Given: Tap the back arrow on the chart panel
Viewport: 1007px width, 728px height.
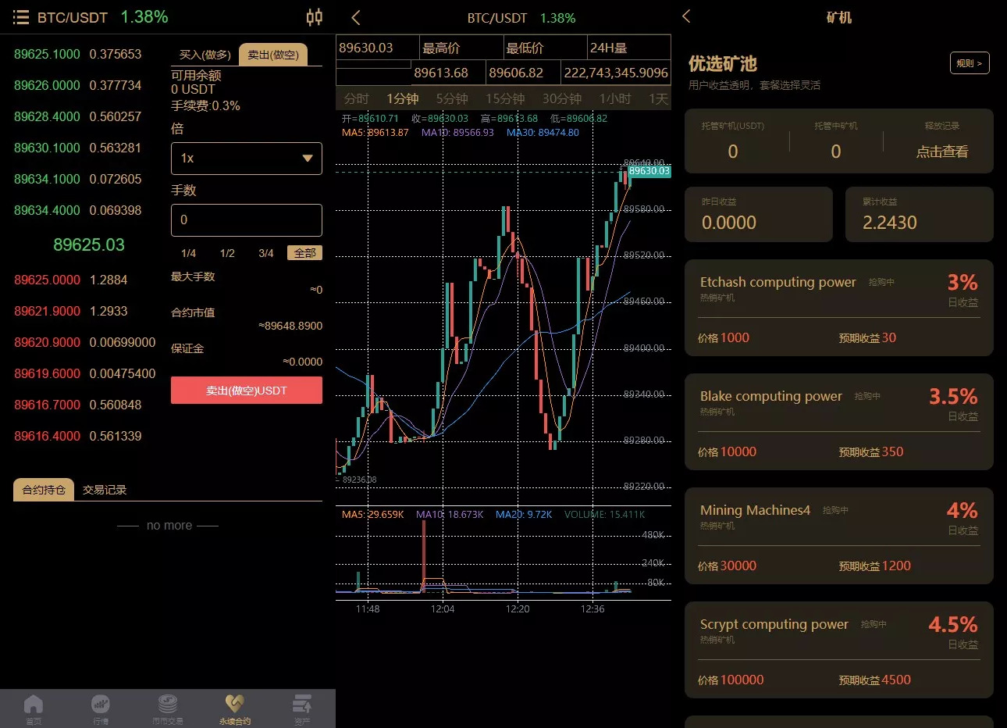Looking at the screenshot, I should tap(353, 17).
